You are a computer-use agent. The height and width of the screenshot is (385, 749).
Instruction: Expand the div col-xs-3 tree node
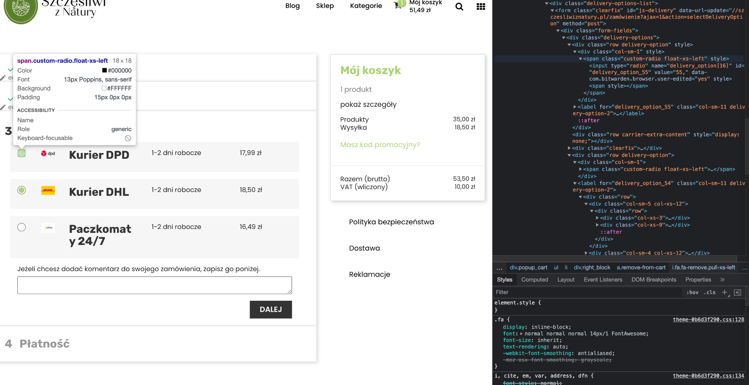pos(597,218)
